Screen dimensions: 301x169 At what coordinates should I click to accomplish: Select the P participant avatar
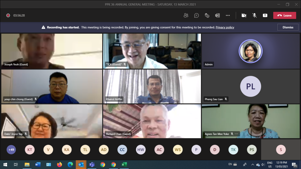196,150
